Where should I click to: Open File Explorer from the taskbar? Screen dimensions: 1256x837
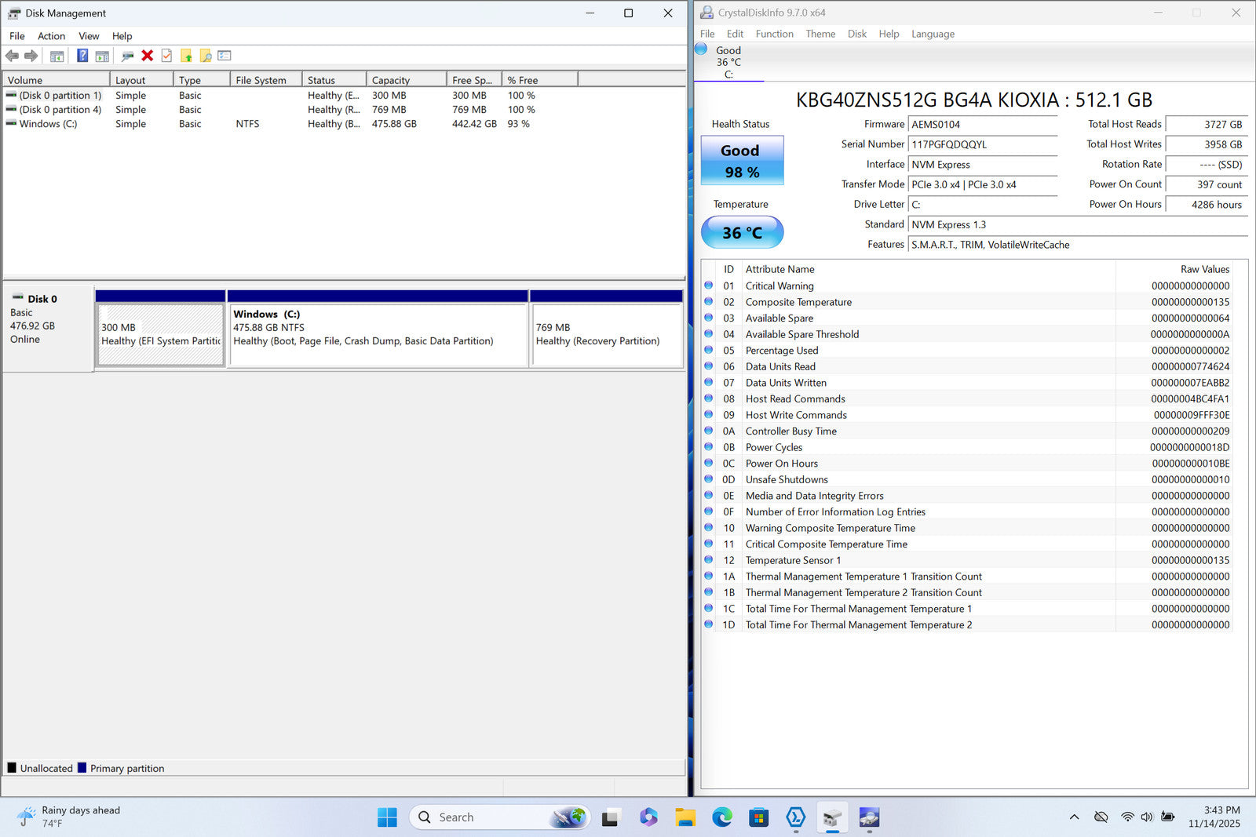[x=685, y=817]
